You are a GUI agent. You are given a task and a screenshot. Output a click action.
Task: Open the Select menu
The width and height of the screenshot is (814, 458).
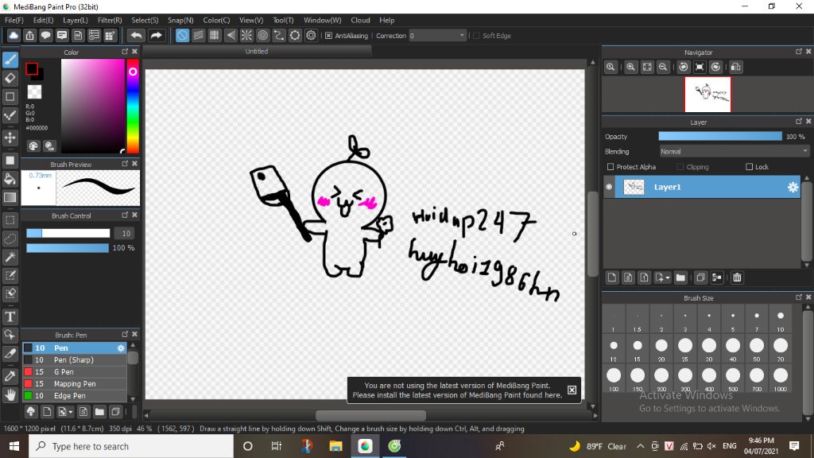tap(145, 20)
